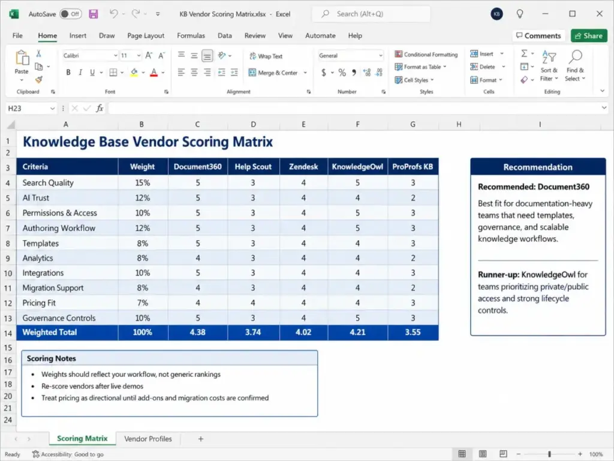Toggle Wrap Text

[266, 56]
